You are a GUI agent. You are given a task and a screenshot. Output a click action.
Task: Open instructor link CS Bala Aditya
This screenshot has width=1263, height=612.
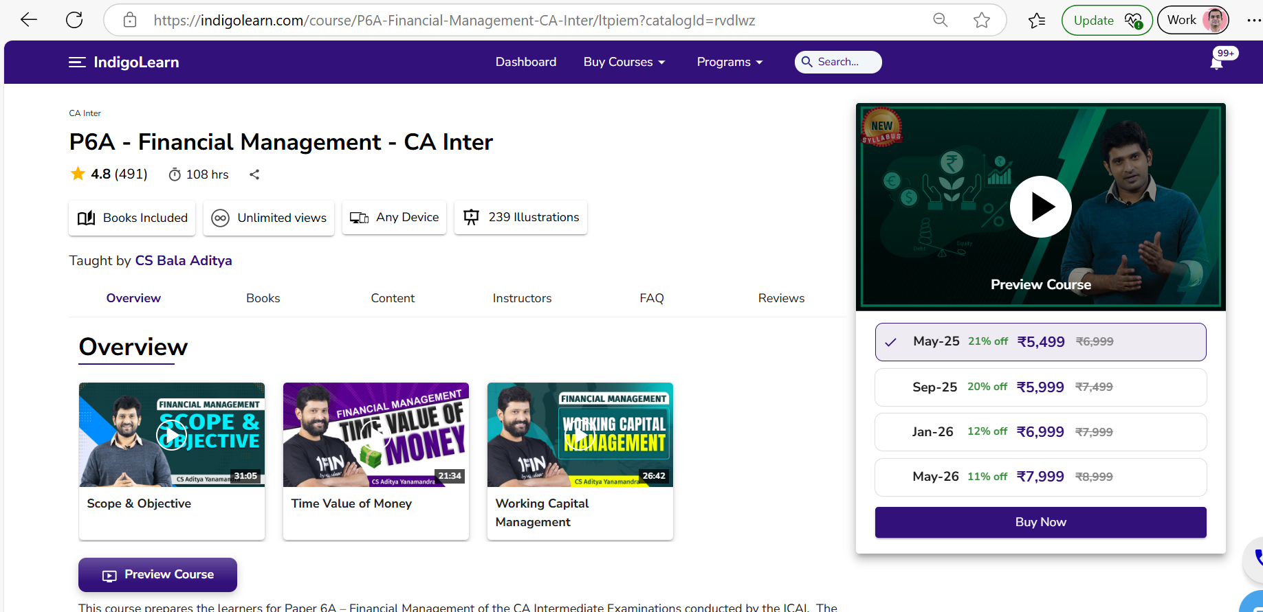point(184,260)
